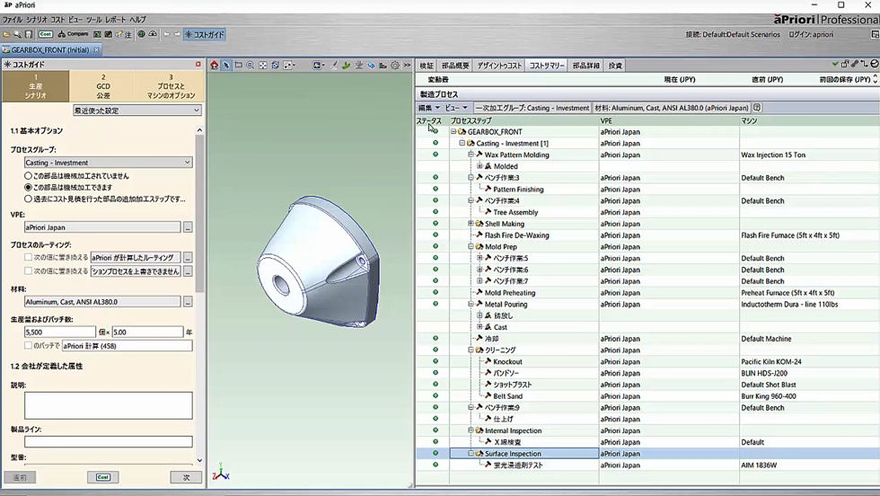Click the green Cost toolbar button
Screen dimensions: 880x496
(x=46, y=34)
